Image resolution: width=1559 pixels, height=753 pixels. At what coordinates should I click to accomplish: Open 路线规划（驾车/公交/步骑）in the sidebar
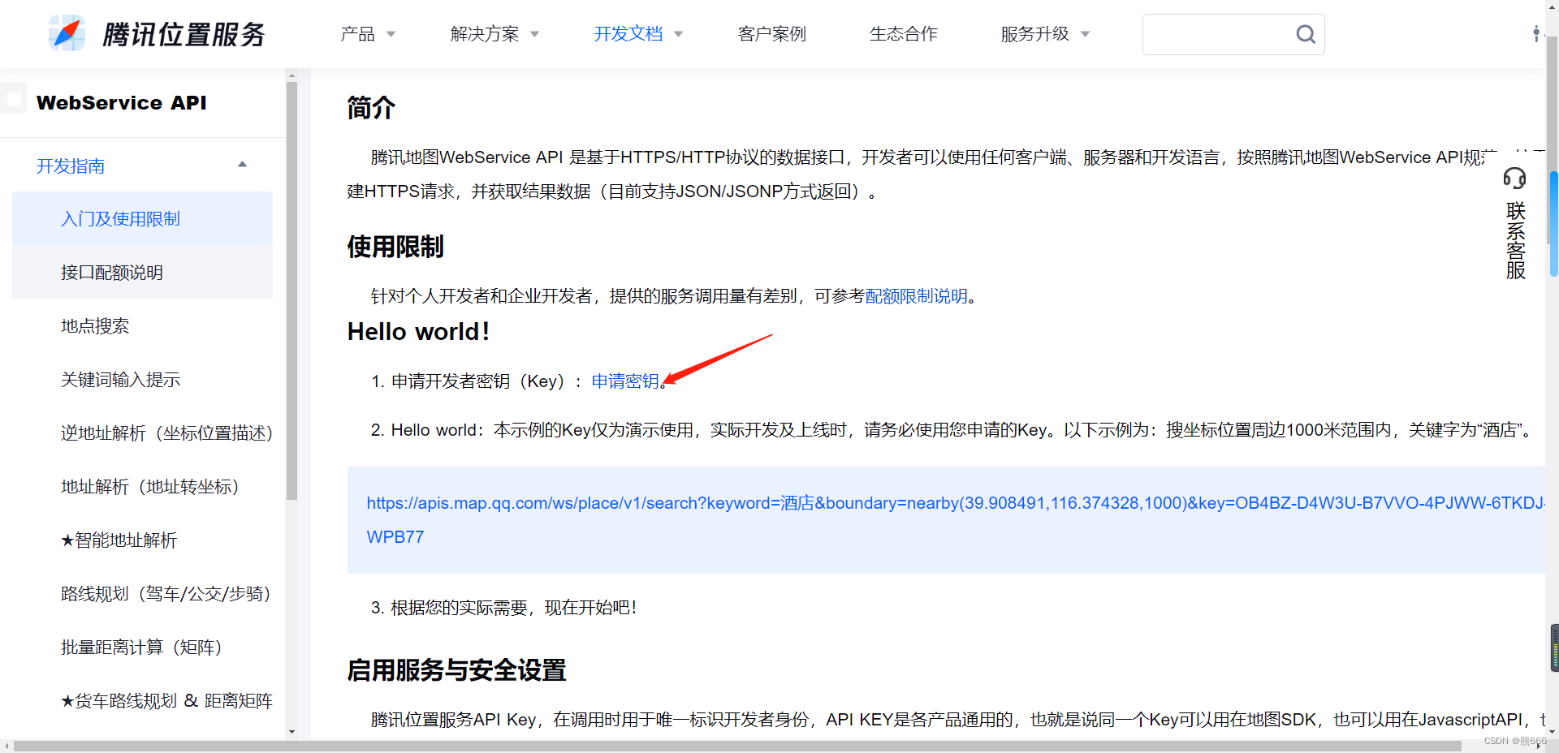click(166, 593)
